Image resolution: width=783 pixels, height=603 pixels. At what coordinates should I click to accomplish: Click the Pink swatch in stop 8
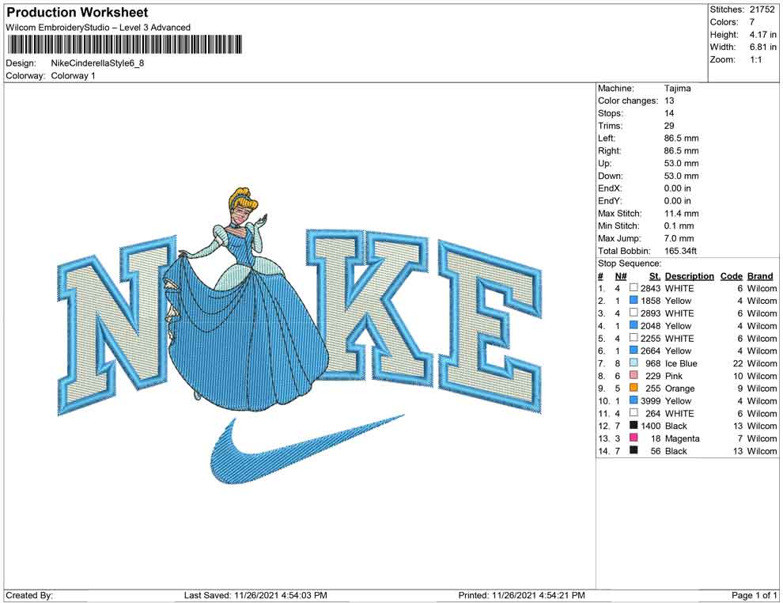(634, 375)
